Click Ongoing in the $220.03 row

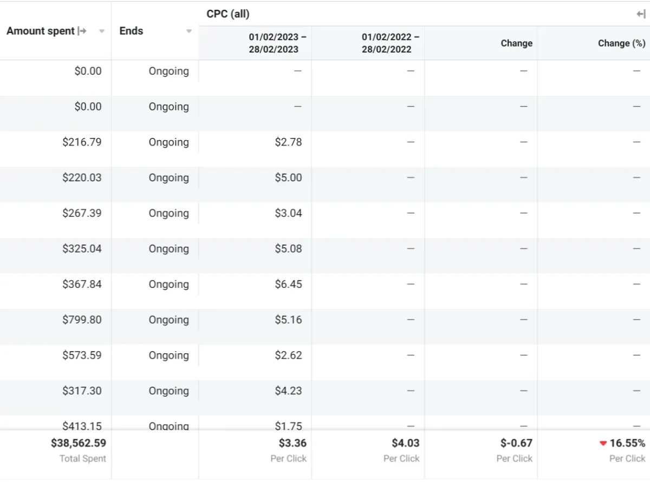tap(169, 179)
